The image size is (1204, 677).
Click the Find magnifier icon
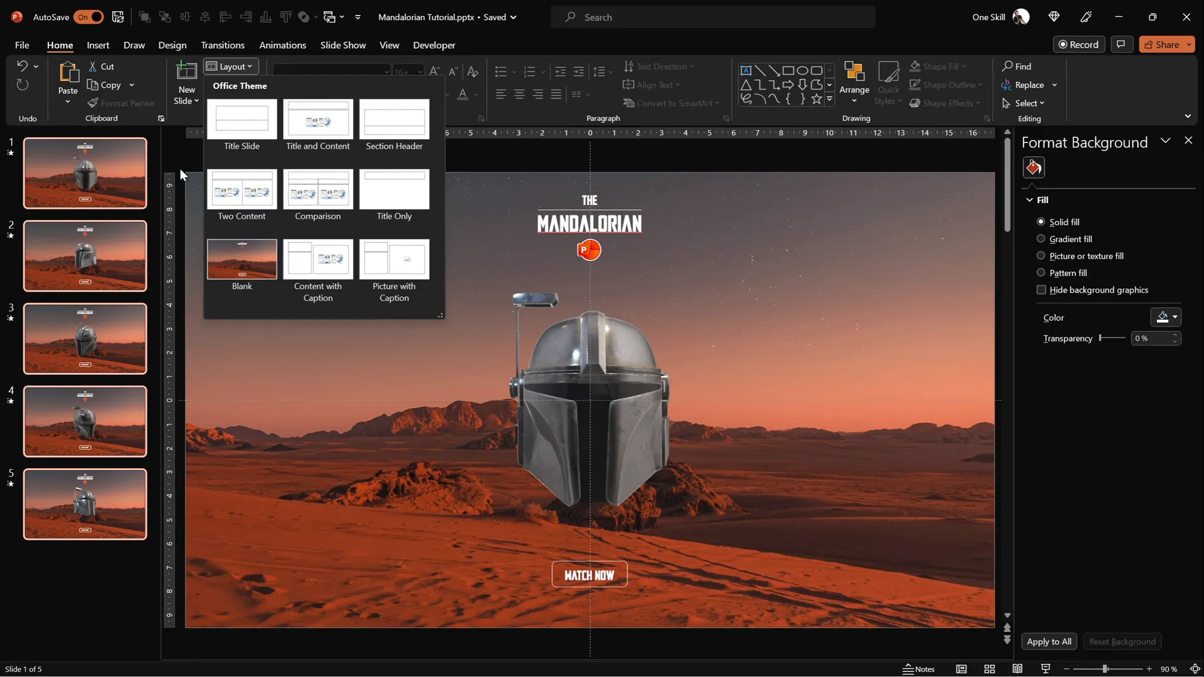tap(1007, 66)
